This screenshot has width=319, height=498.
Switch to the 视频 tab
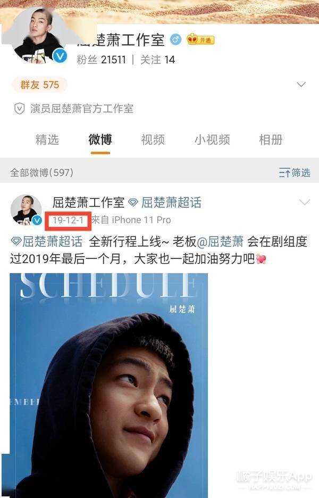click(153, 140)
